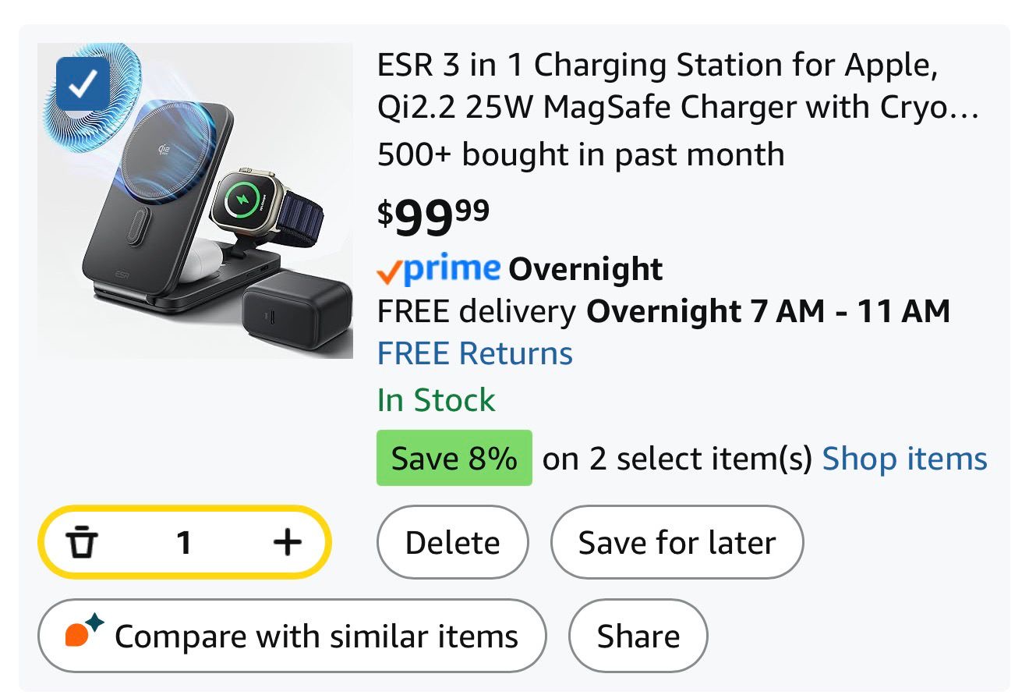Tap the Share button
Image resolution: width=1029 pixels, height=695 pixels.
point(638,636)
